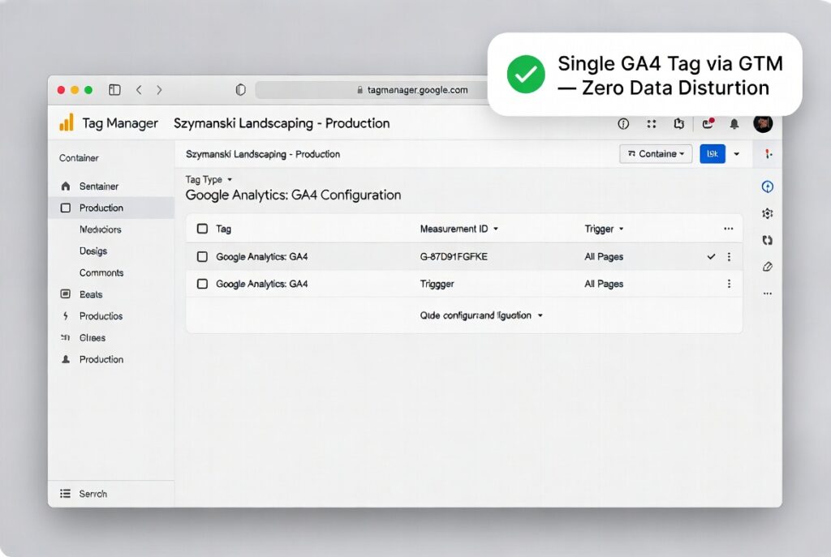Toggle the select-all Tag header checkbox

(202, 229)
